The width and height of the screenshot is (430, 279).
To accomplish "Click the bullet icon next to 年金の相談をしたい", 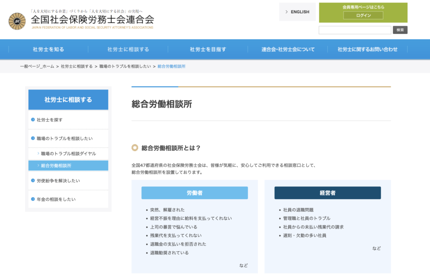I will click(x=33, y=199).
